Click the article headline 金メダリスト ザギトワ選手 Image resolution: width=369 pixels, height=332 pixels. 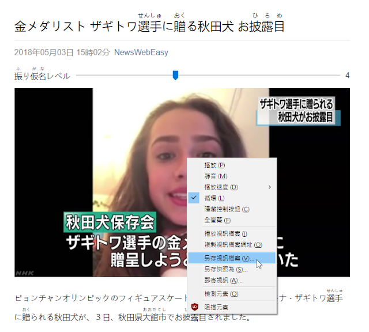pyautogui.click(x=149, y=26)
